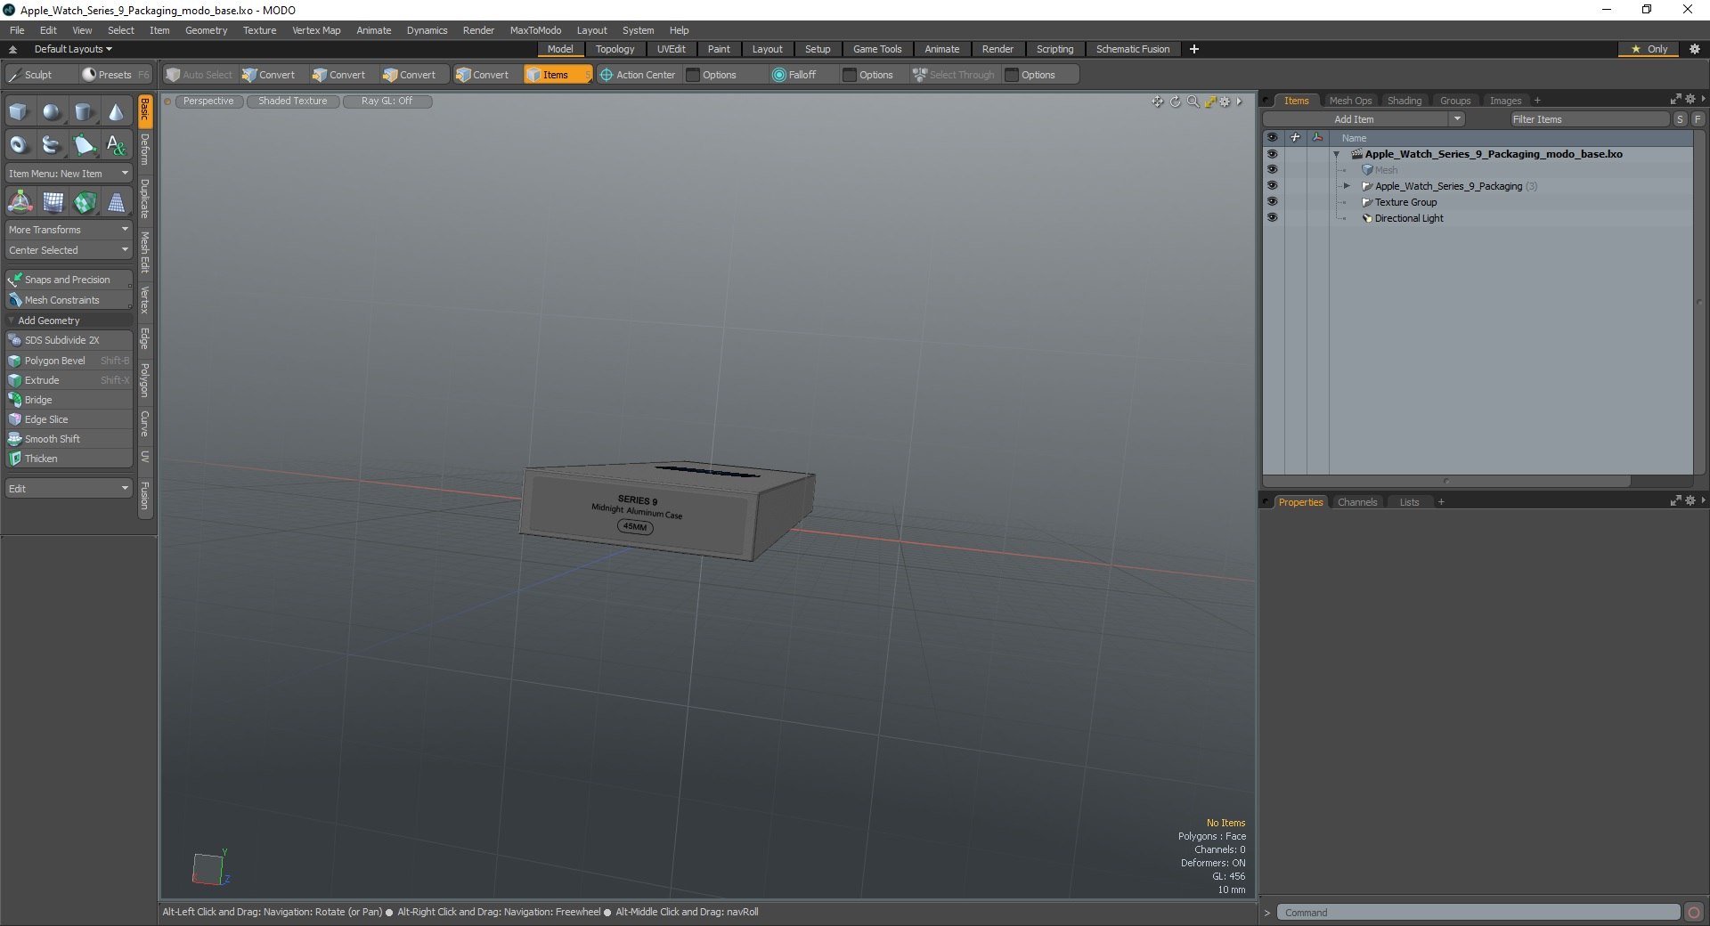This screenshot has width=1710, height=926.
Task: Maximize viewport with the yellow arrows icon
Action: click(x=1210, y=102)
